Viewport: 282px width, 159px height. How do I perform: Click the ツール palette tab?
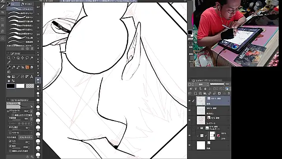coord(16,53)
